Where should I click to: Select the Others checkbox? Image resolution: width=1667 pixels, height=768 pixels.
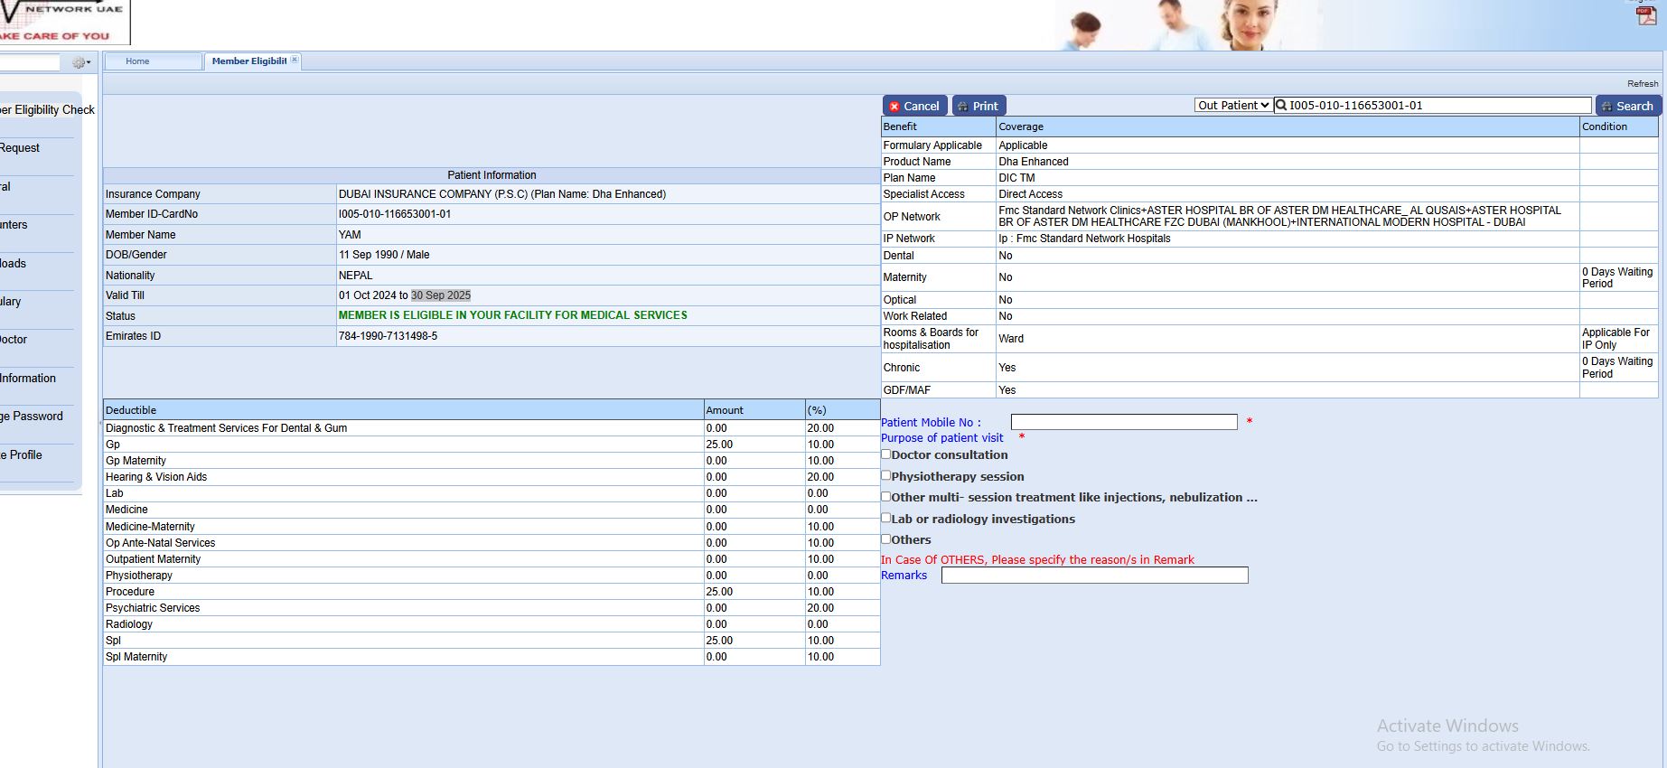tap(886, 539)
